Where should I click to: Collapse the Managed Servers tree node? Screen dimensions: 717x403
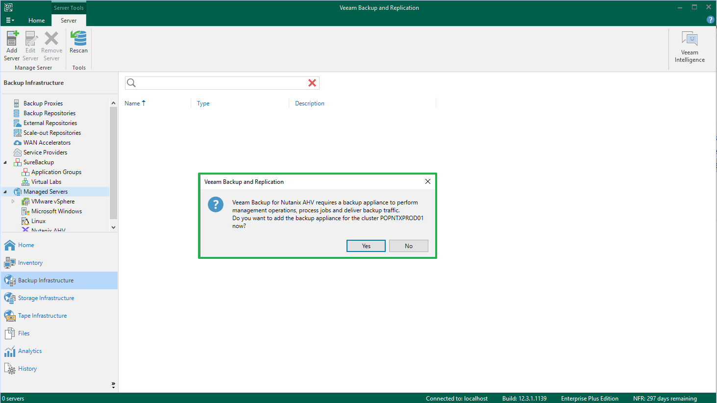click(x=5, y=192)
